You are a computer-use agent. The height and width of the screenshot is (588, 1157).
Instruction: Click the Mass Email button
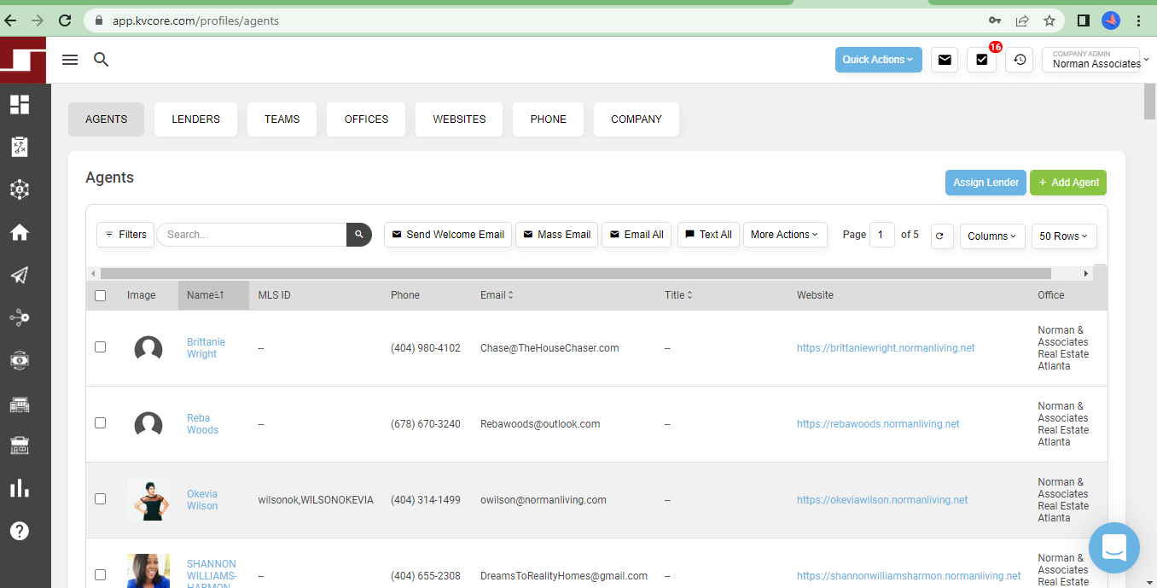point(556,235)
